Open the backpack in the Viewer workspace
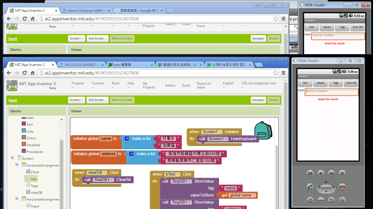 point(263,131)
